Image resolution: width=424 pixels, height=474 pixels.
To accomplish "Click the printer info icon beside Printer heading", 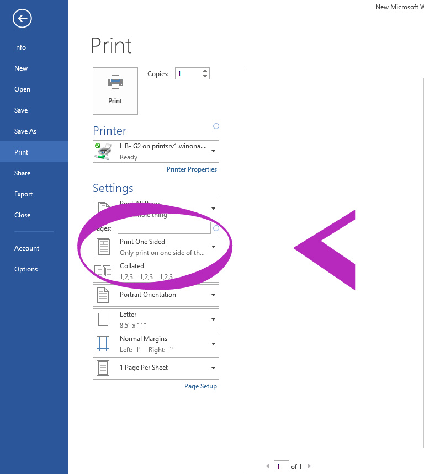I will pos(216,126).
